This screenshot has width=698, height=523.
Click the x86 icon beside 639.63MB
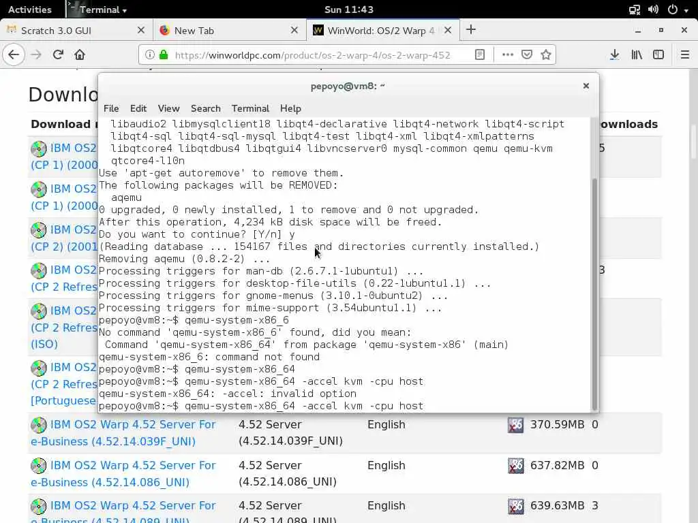pyautogui.click(x=515, y=506)
